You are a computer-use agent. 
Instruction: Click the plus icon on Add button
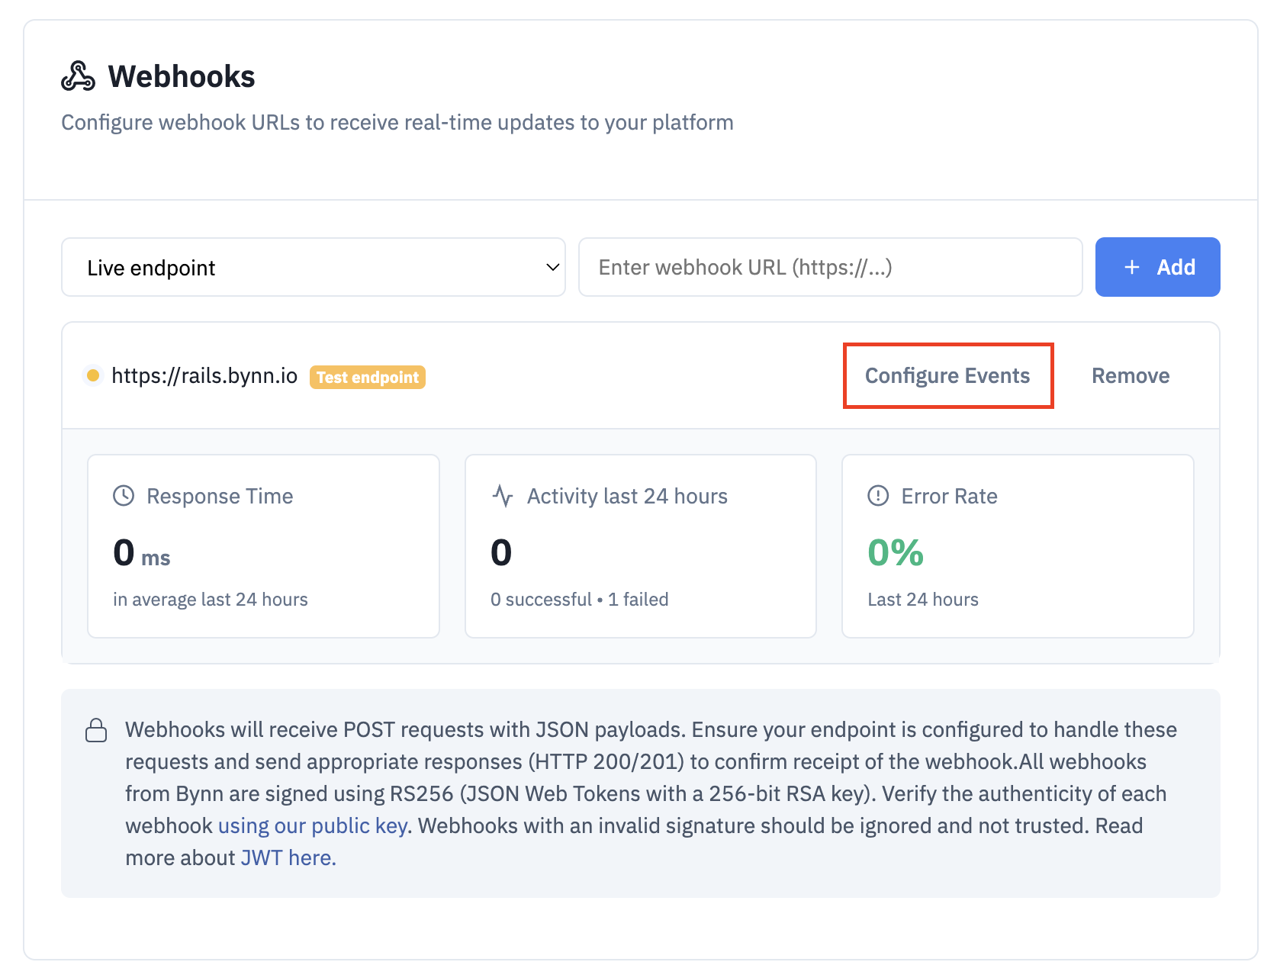click(x=1132, y=267)
